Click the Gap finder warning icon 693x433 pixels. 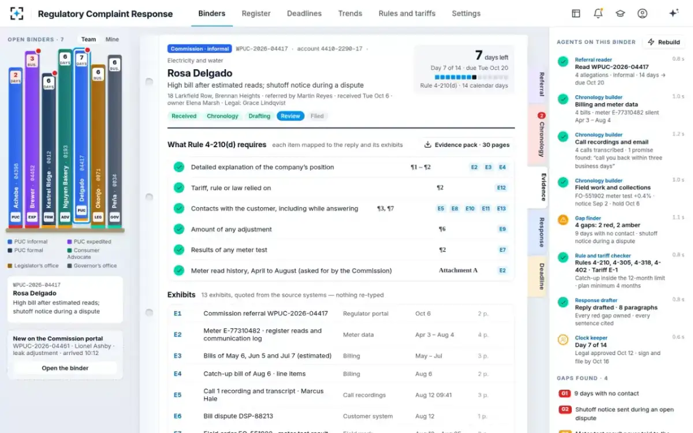click(563, 220)
